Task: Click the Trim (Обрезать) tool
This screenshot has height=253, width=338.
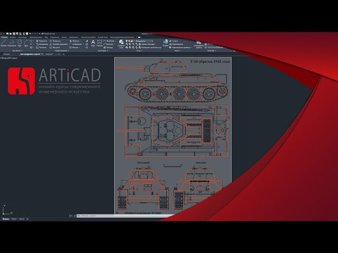Action: pos(74,41)
